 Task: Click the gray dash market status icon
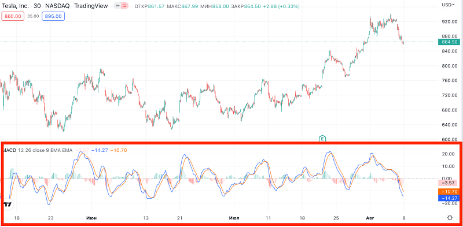(x=117, y=6)
